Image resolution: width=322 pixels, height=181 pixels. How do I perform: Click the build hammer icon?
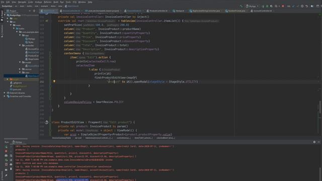(x=241, y=6)
